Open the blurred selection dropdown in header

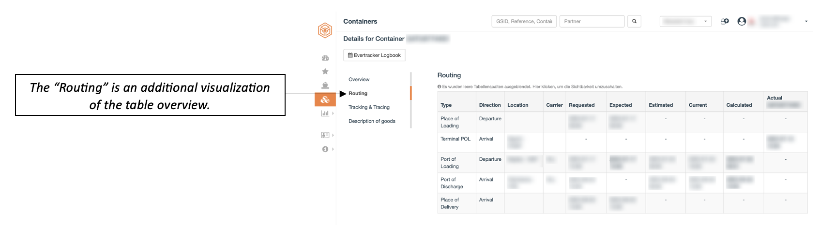point(685,21)
